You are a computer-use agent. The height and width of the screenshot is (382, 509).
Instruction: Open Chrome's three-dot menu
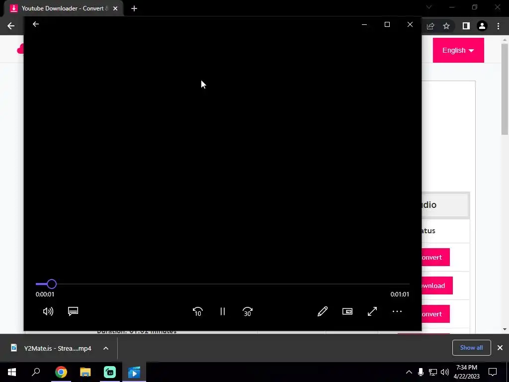[498, 26]
